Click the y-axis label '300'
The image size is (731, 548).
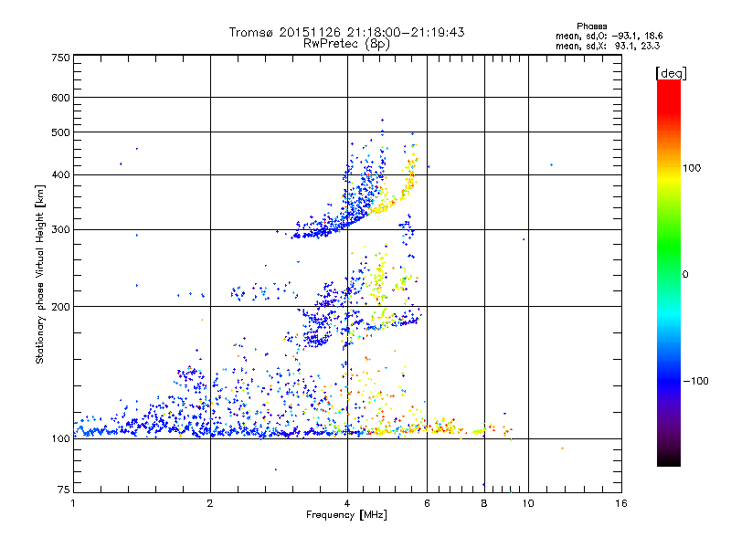coord(61,230)
